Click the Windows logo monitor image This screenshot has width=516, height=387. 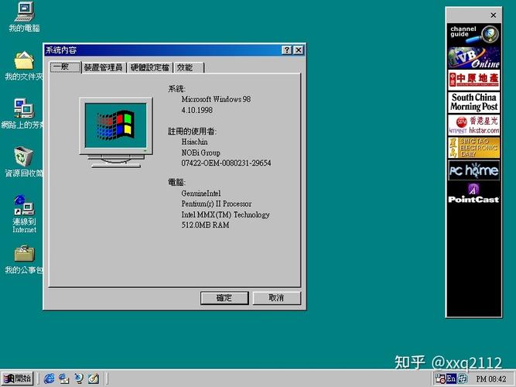116,132
